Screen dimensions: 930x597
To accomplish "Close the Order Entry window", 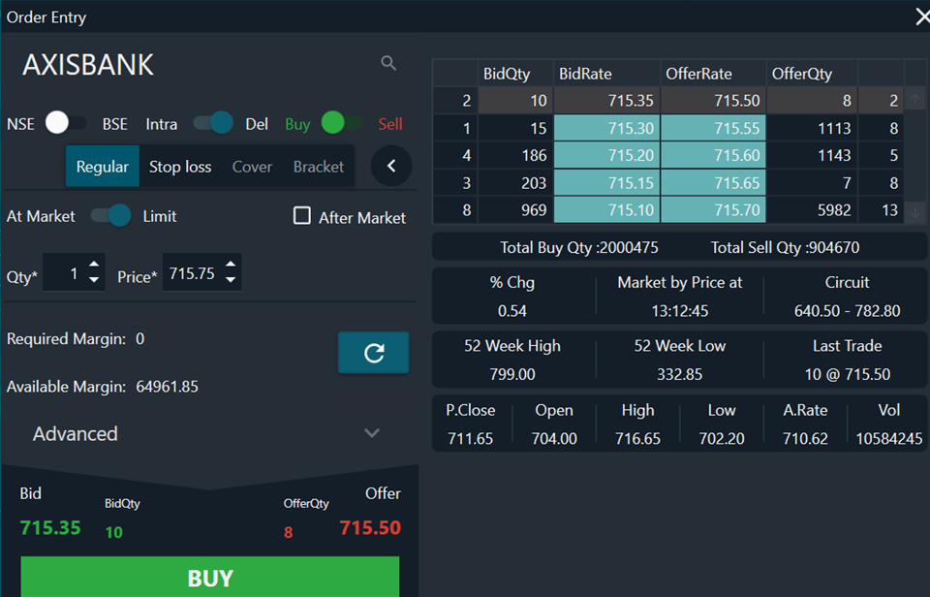I will (921, 16).
